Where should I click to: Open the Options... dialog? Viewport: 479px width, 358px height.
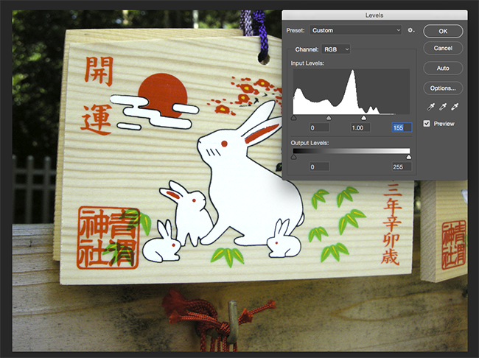tap(443, 88)
